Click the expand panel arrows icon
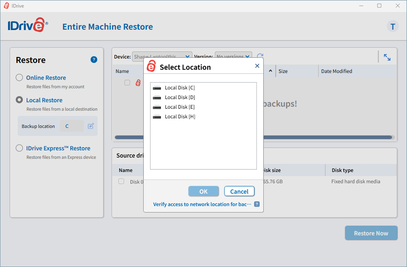This screenshot has height=267, width=407. pyautogui.click(x=387, y=57)
